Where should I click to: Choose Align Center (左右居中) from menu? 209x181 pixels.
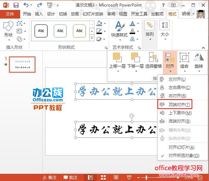click(181, 88)
